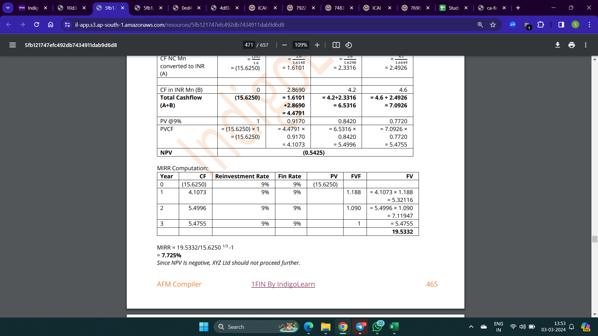Toggle Chrome side panel button
Screen dimensions: 598x336
[561, 25]
